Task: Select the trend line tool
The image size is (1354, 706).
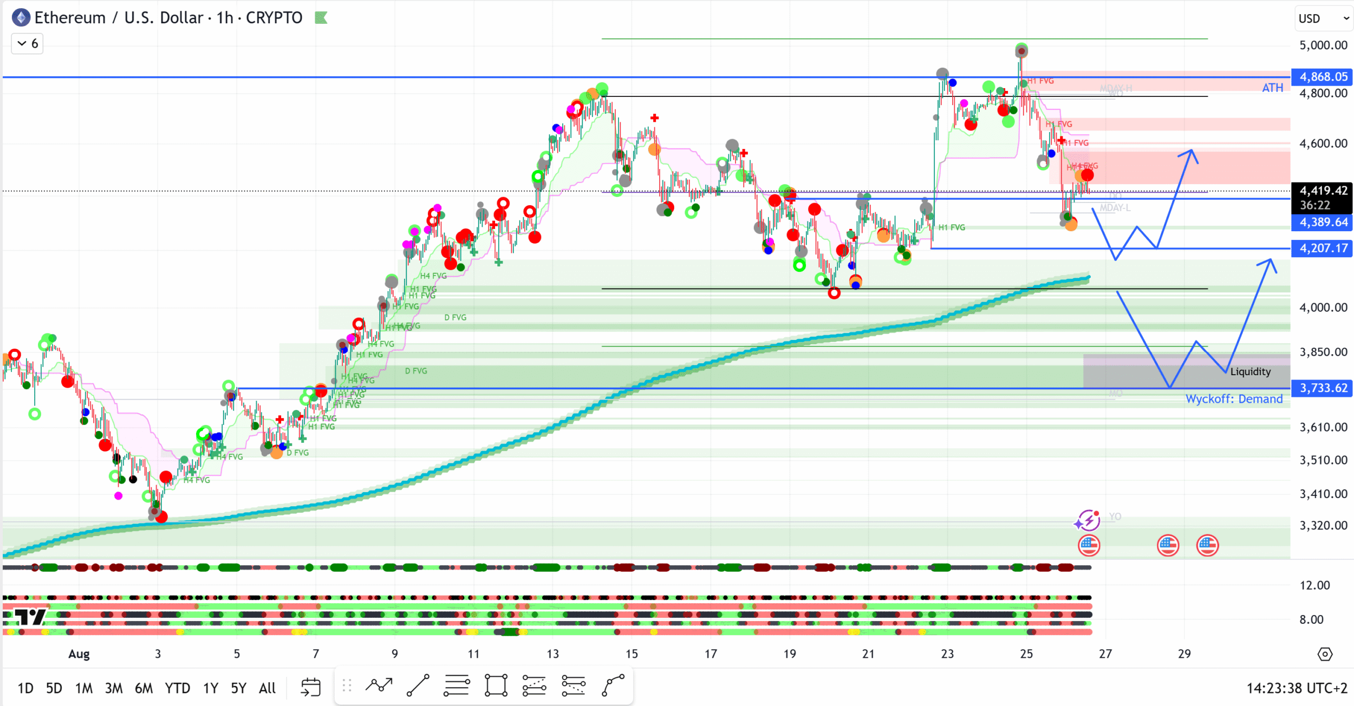Action: [x=418, y=686]
